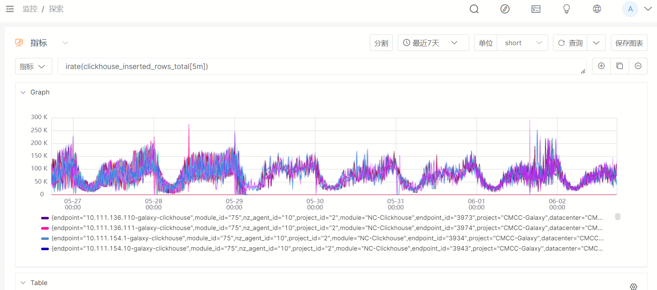
Task: Remove the query with minus icon
Action: click(x=638, y=66)
